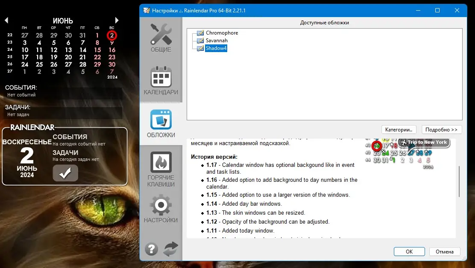Viewport: 475px width, 268px height.
Task: Cancel with the Отмена button
Action: pyautogui.click(x=444, y=252)
